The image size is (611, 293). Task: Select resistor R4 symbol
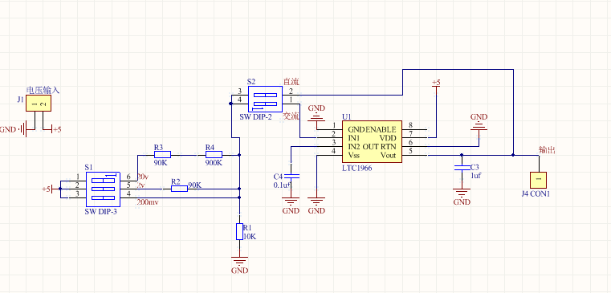coord(214,155)
